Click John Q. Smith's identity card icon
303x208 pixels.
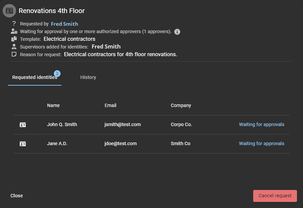pyautogui.click(x=23, y=125)
